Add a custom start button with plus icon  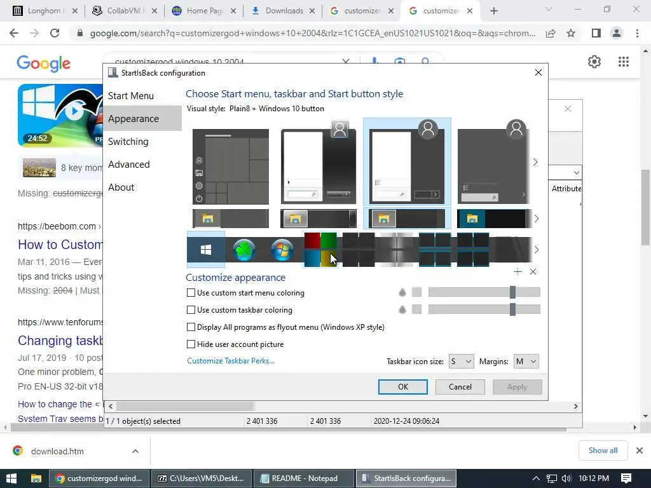click(517, 272)
